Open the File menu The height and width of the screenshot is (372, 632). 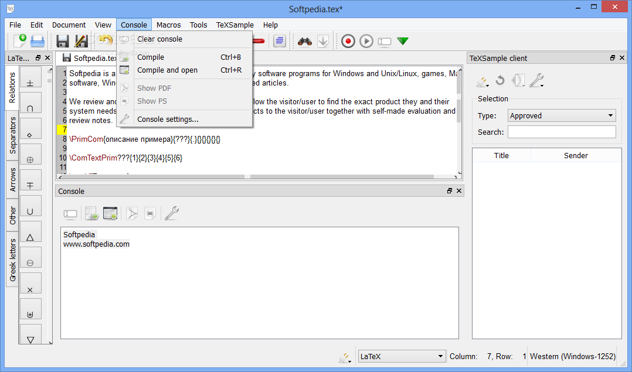pos(15,25)
